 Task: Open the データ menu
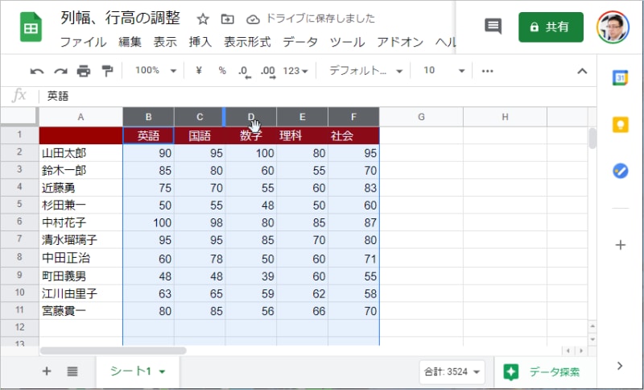[299, 42]
